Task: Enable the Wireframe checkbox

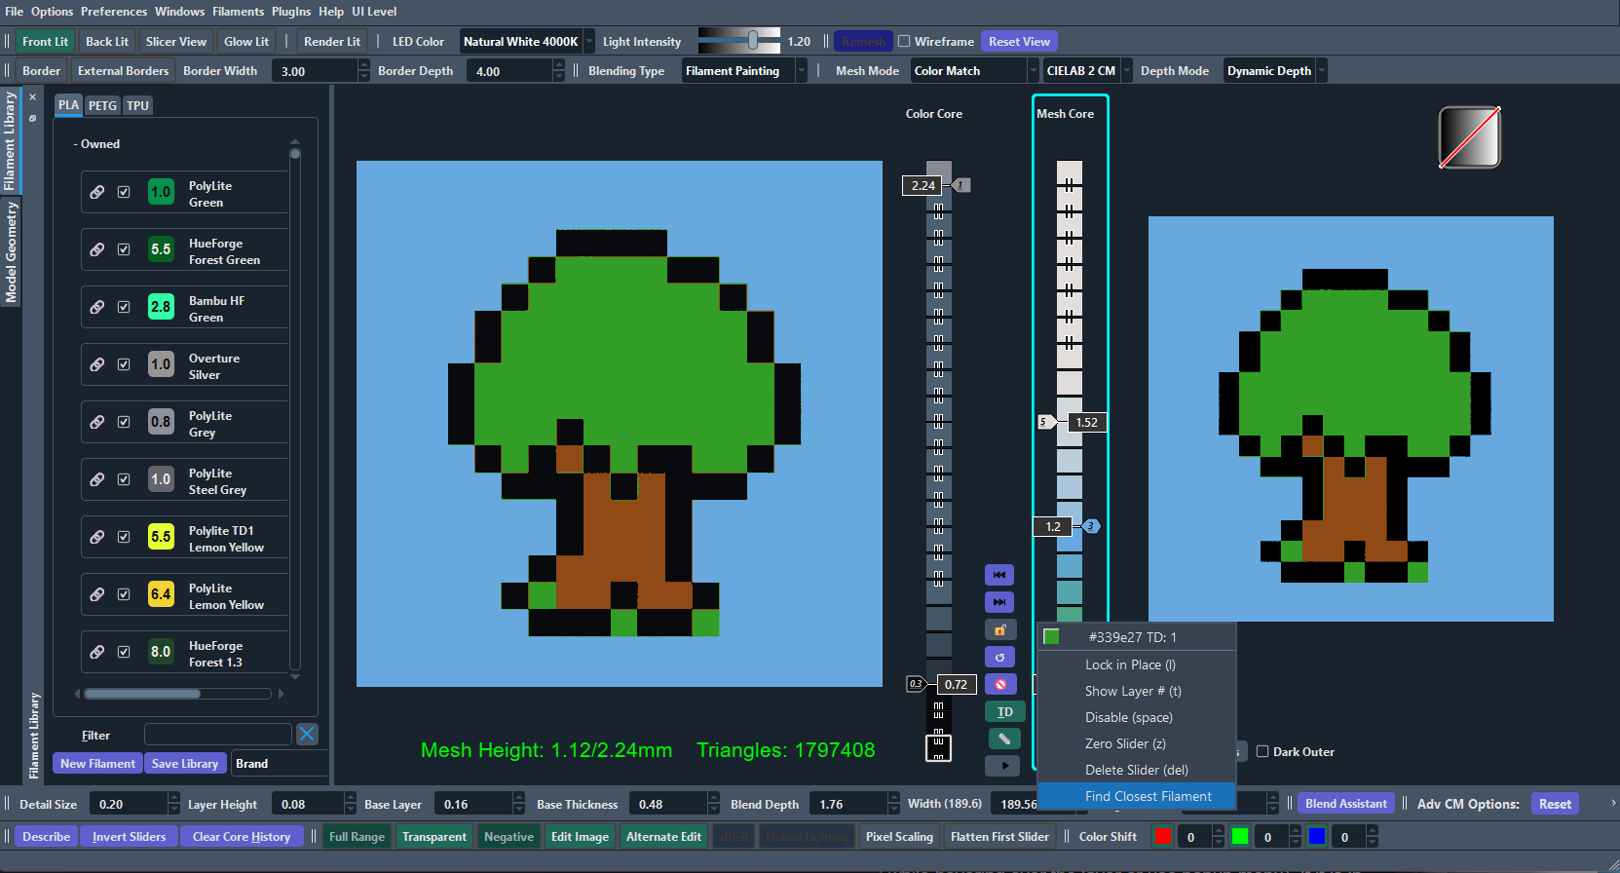Action: point(904,42)
